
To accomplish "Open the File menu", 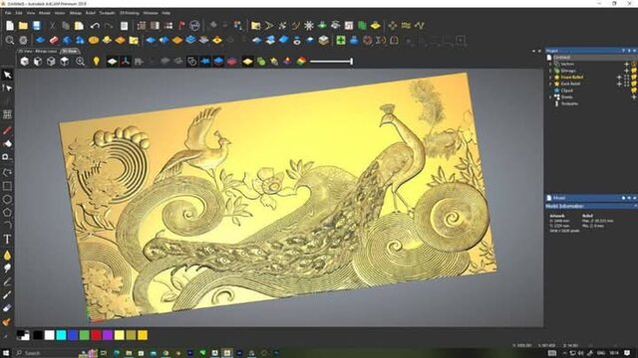I will [x=8, y=13].
